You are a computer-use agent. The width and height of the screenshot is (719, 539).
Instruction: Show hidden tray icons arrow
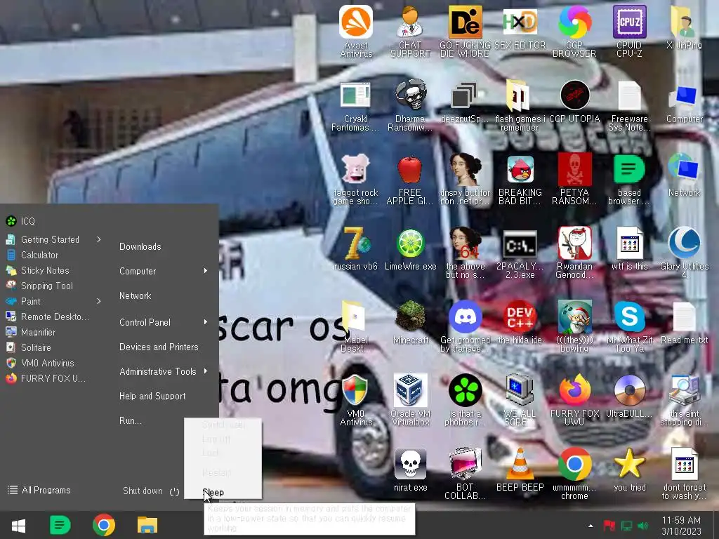click(591, 525)
